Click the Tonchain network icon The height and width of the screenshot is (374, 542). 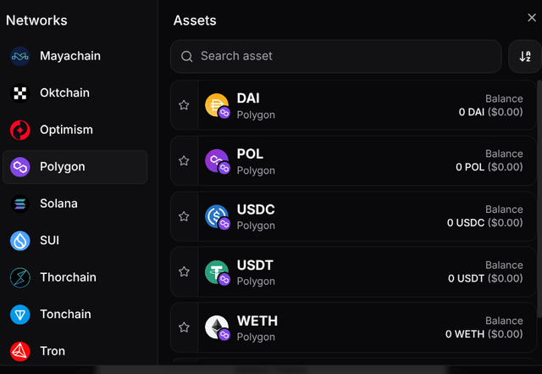click(20, 315)
